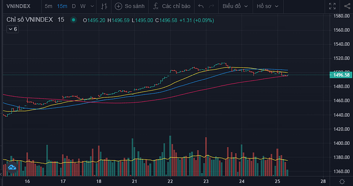The height and width of the screenshot is (186, 353).
Task: Open chart settings gear icon
Action: (x=342, y=181)
